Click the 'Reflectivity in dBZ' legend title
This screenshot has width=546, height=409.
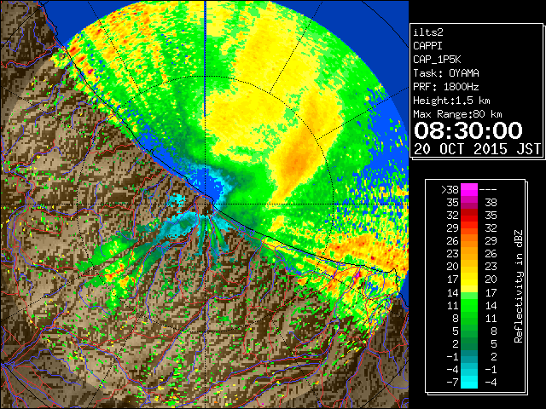(519, 286)
